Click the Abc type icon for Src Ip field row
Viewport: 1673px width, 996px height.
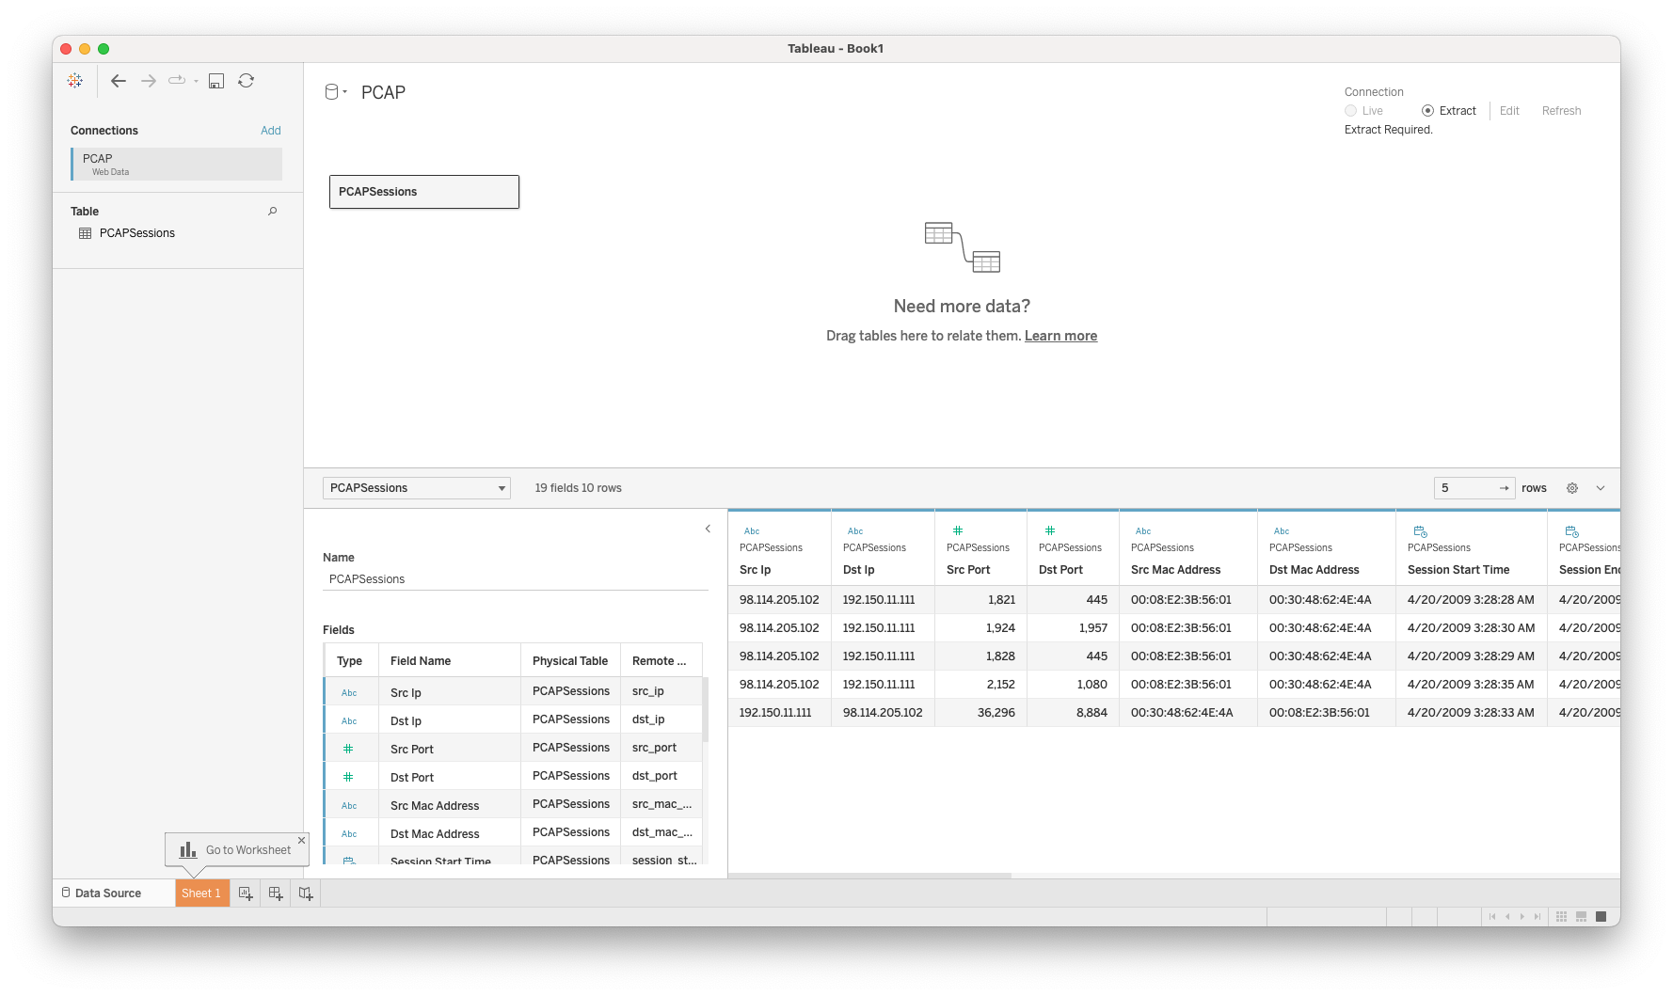349,693
